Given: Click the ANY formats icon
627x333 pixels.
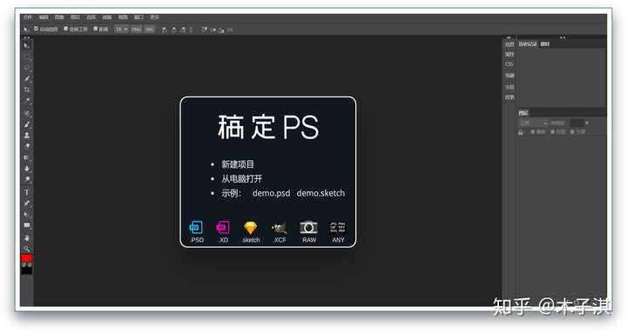Looking at the screenshot, I should click(x=338, y=228).
